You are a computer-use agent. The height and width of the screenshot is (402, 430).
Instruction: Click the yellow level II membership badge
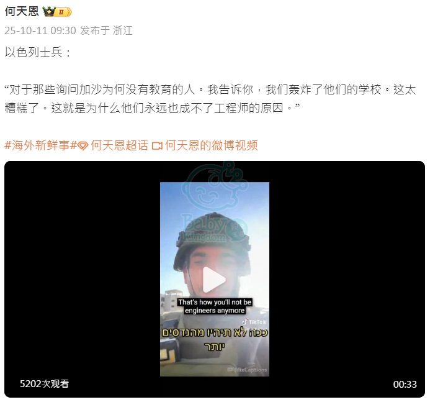coord(63,12)
